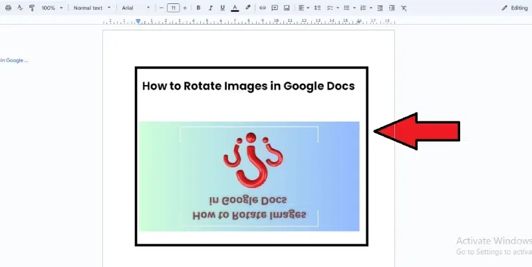Open the highlight color pen

click(x=248, y=8)
